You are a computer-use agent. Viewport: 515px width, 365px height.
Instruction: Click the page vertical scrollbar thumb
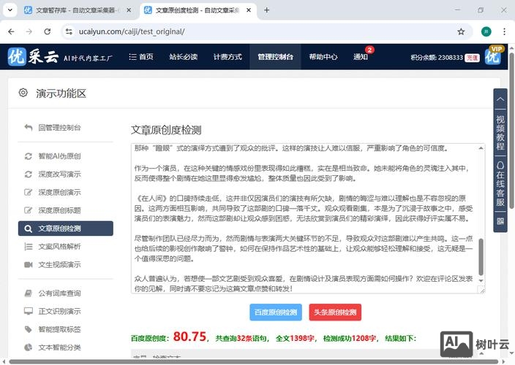(511, 131)
